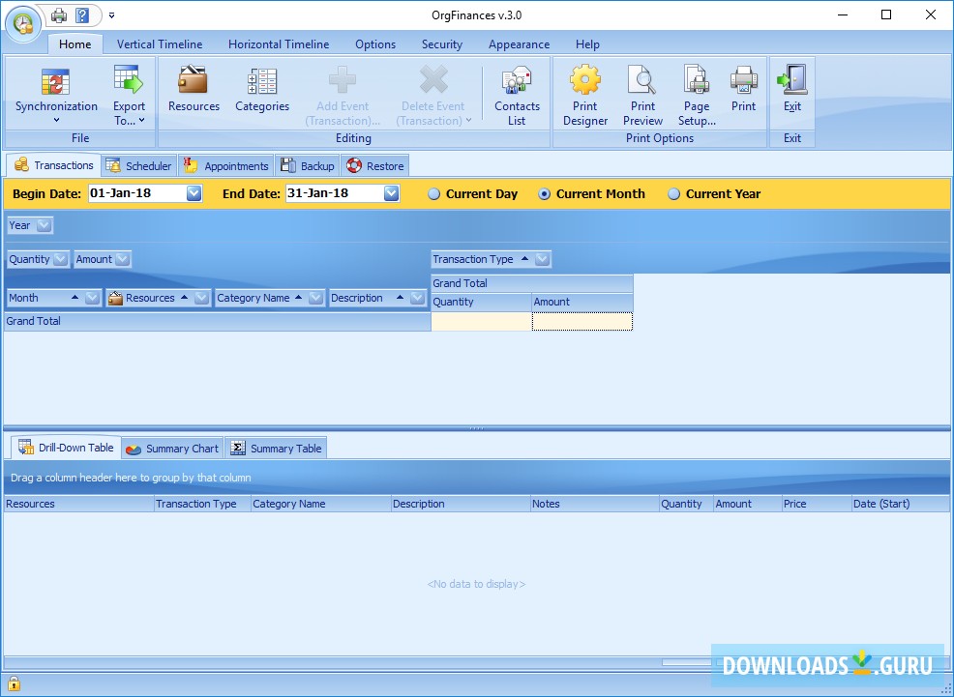The width and height of the screenshot is (954, 697).
Task: Open the Restore tab
Action: coord(374,166)
